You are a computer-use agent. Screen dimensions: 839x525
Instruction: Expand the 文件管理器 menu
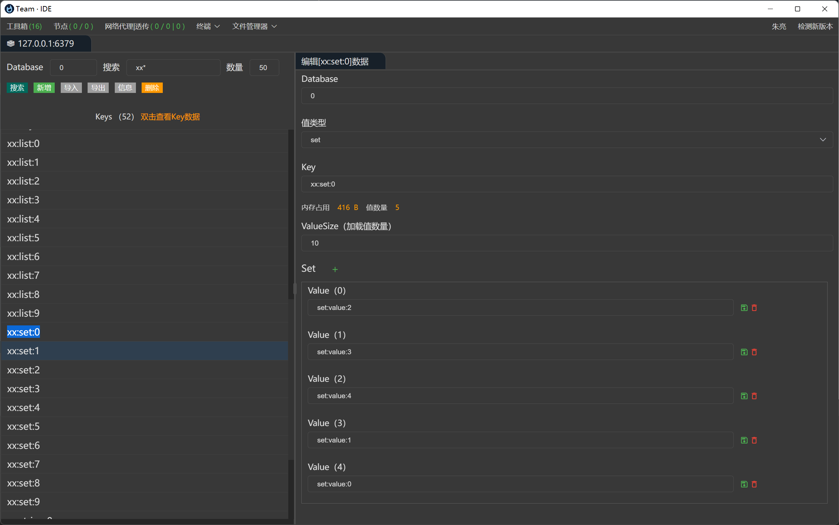click(x=254, y=27)
